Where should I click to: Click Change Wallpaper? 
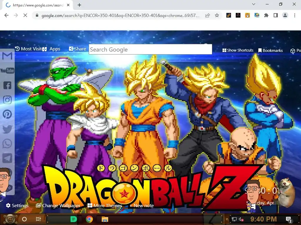[58, 205]
